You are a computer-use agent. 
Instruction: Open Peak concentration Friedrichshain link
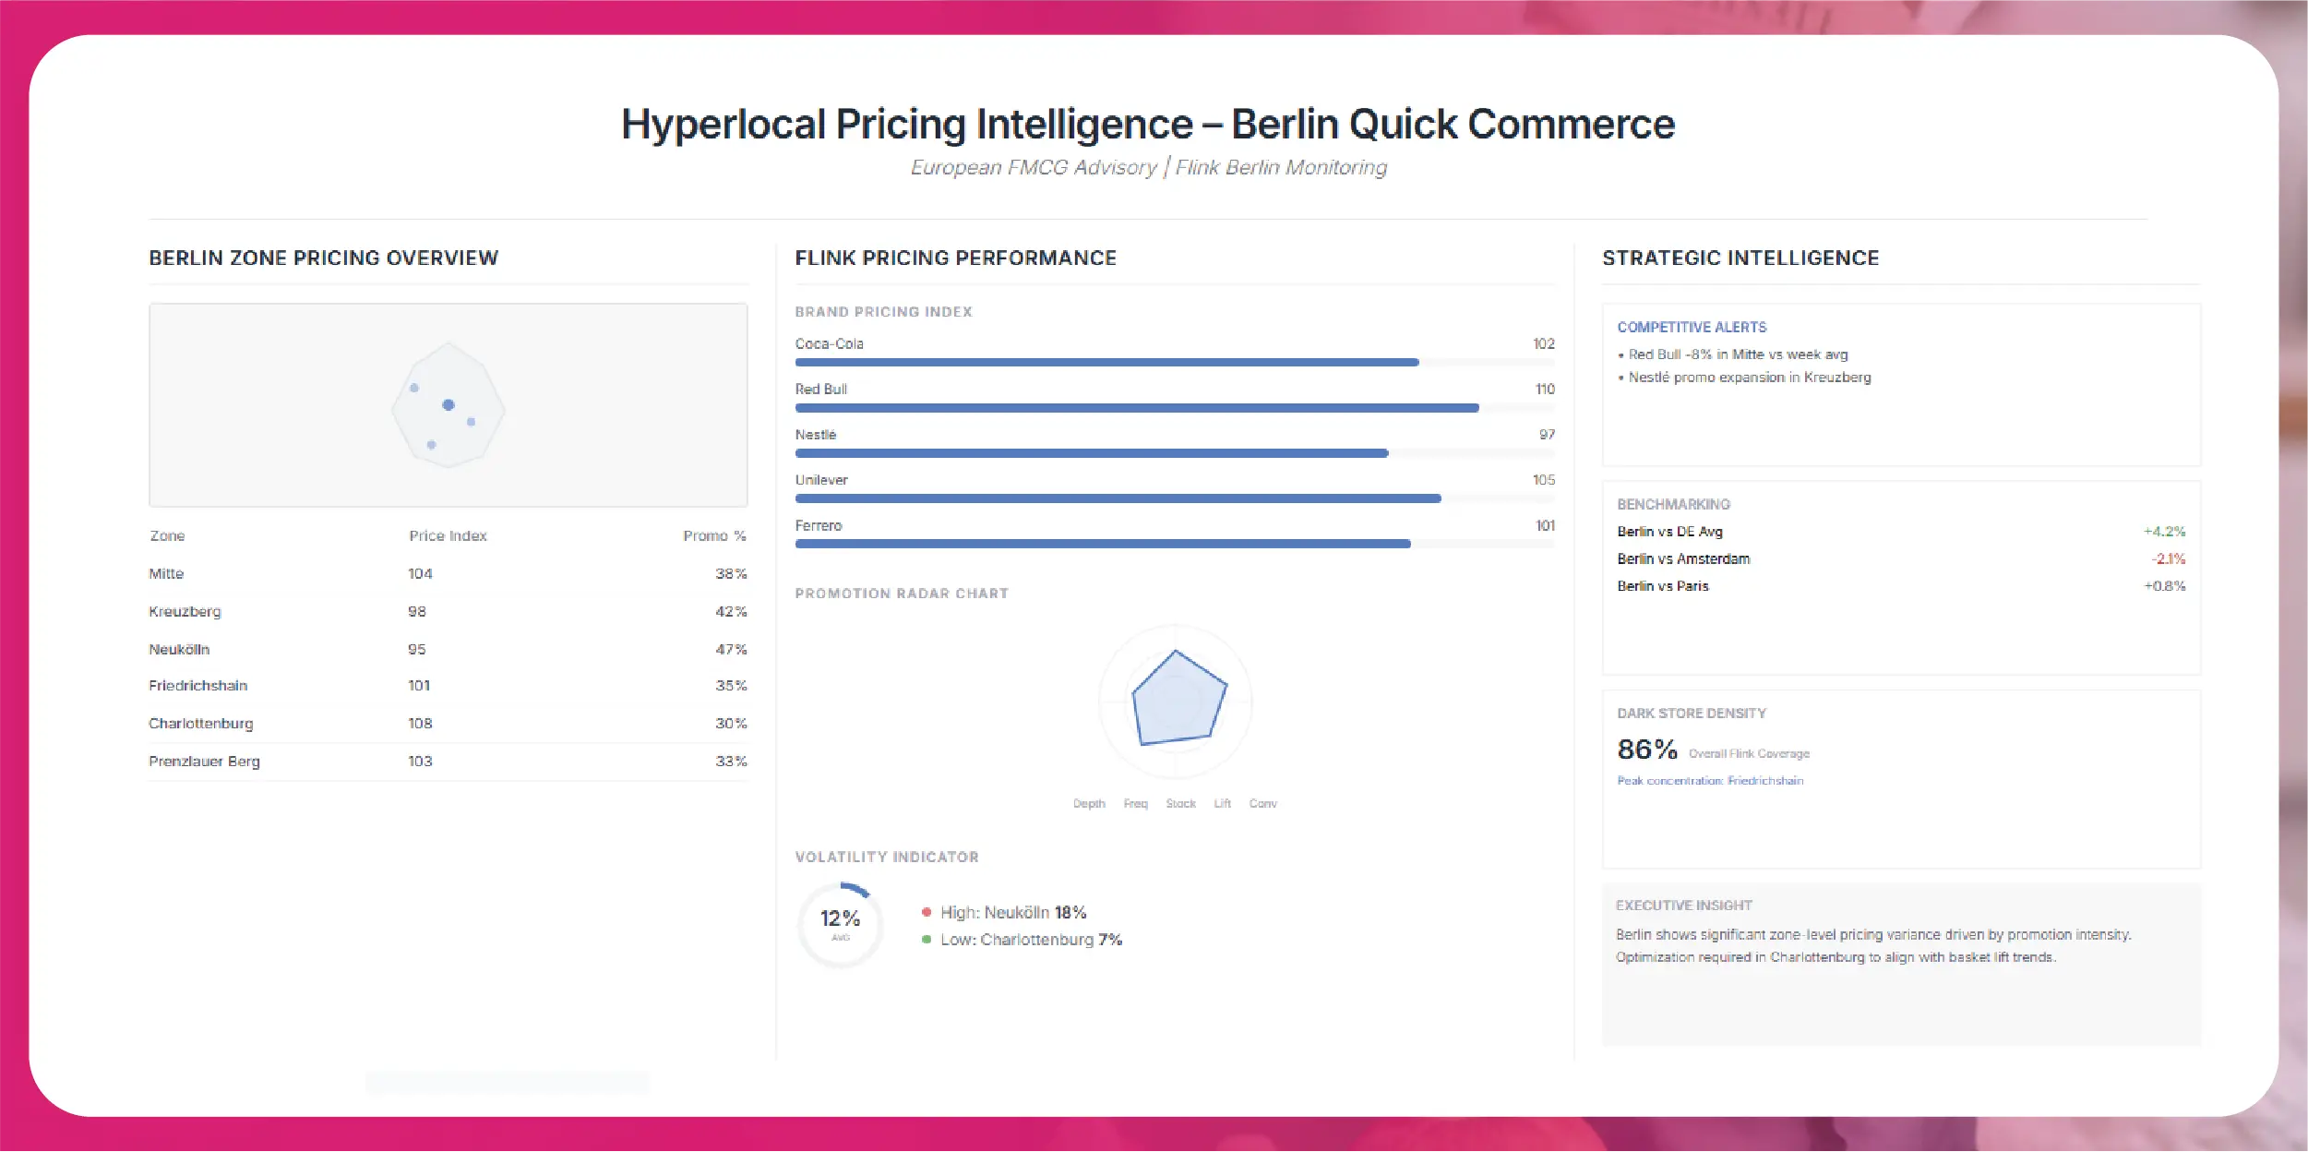[1709, 781]
